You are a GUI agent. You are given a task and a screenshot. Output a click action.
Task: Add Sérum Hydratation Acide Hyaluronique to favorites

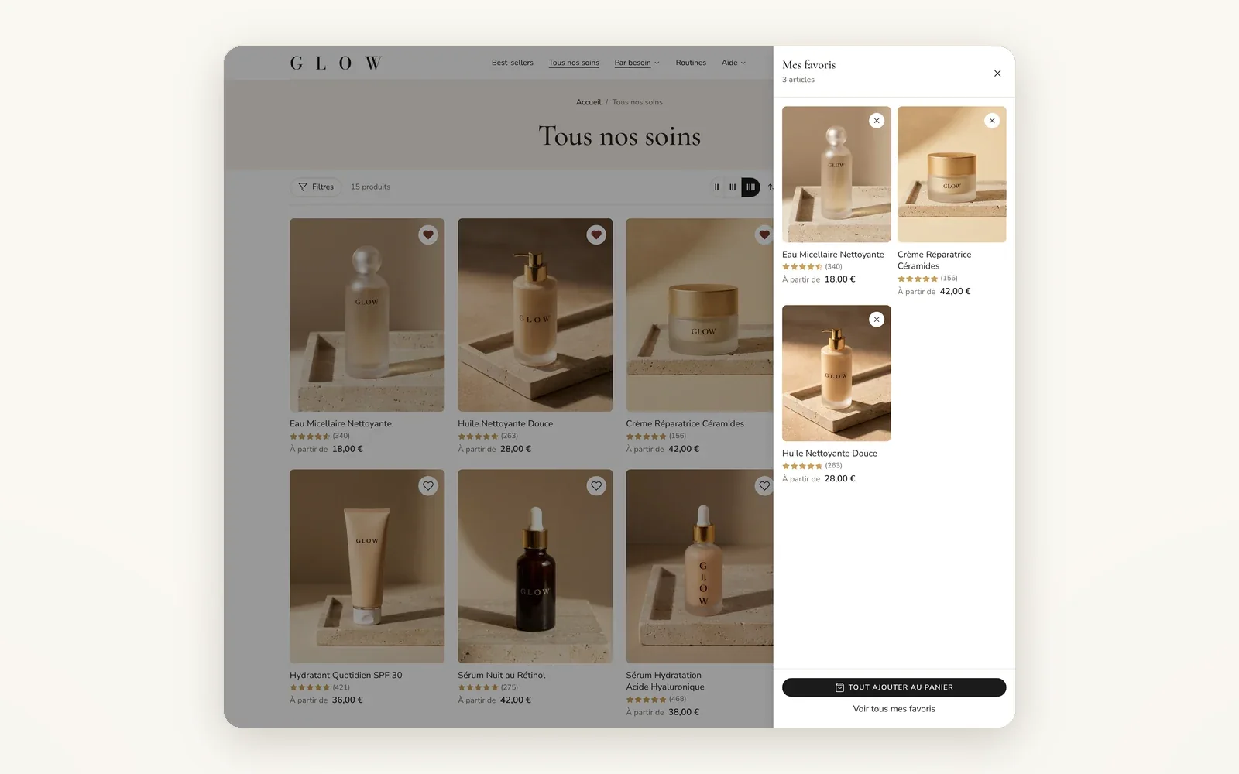point(764,486)
